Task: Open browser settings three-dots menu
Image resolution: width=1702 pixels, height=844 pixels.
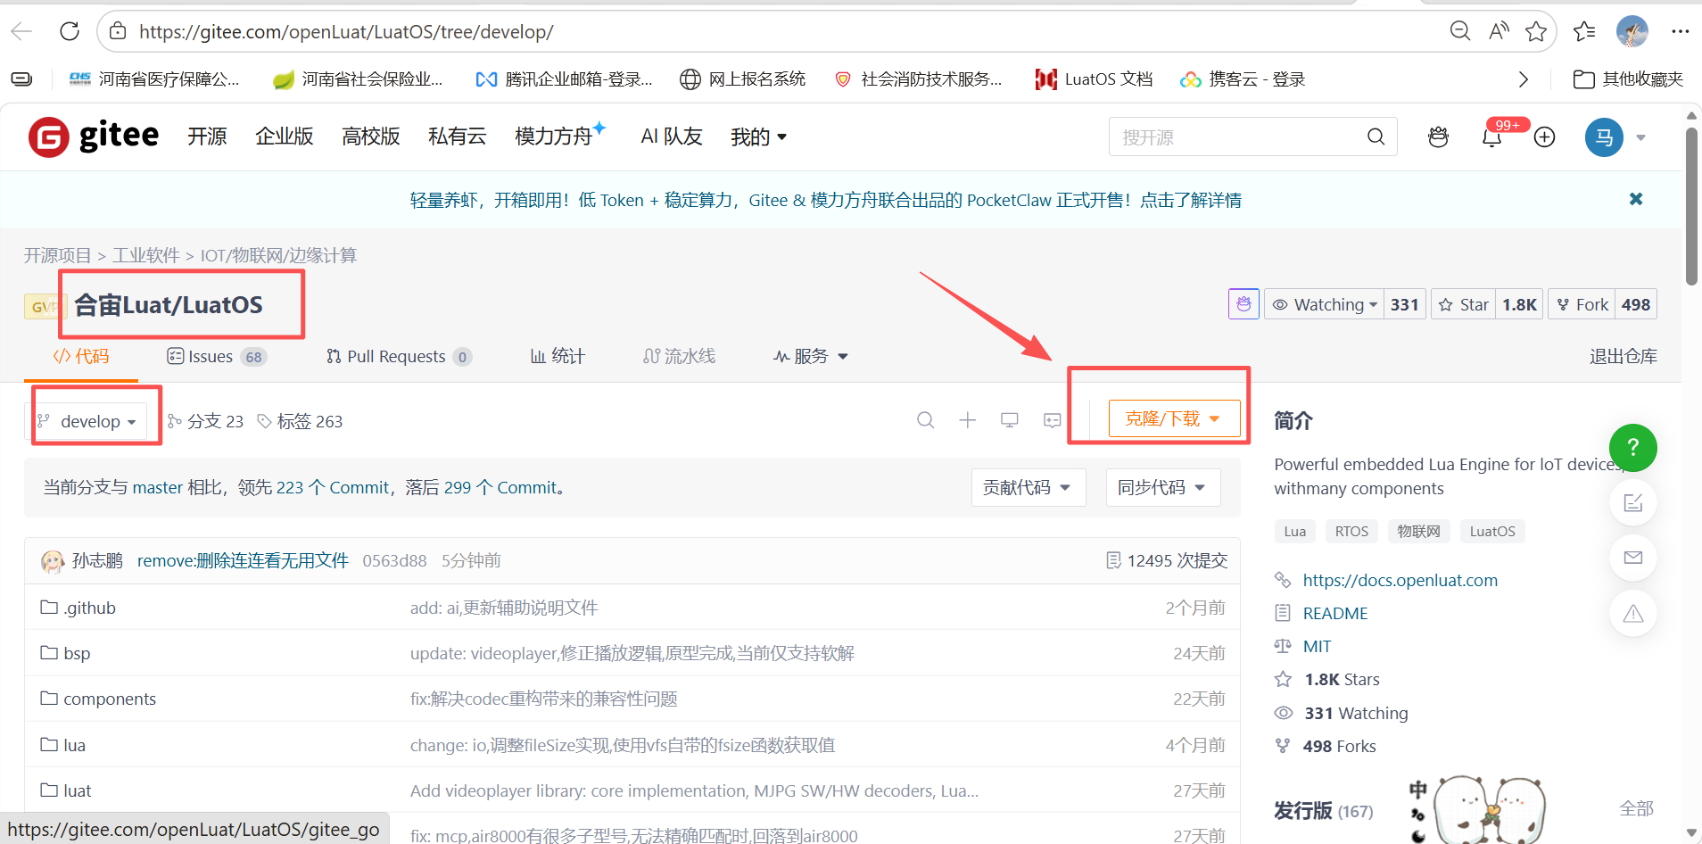Action: pyautogui.click(x=1681, y=31)
